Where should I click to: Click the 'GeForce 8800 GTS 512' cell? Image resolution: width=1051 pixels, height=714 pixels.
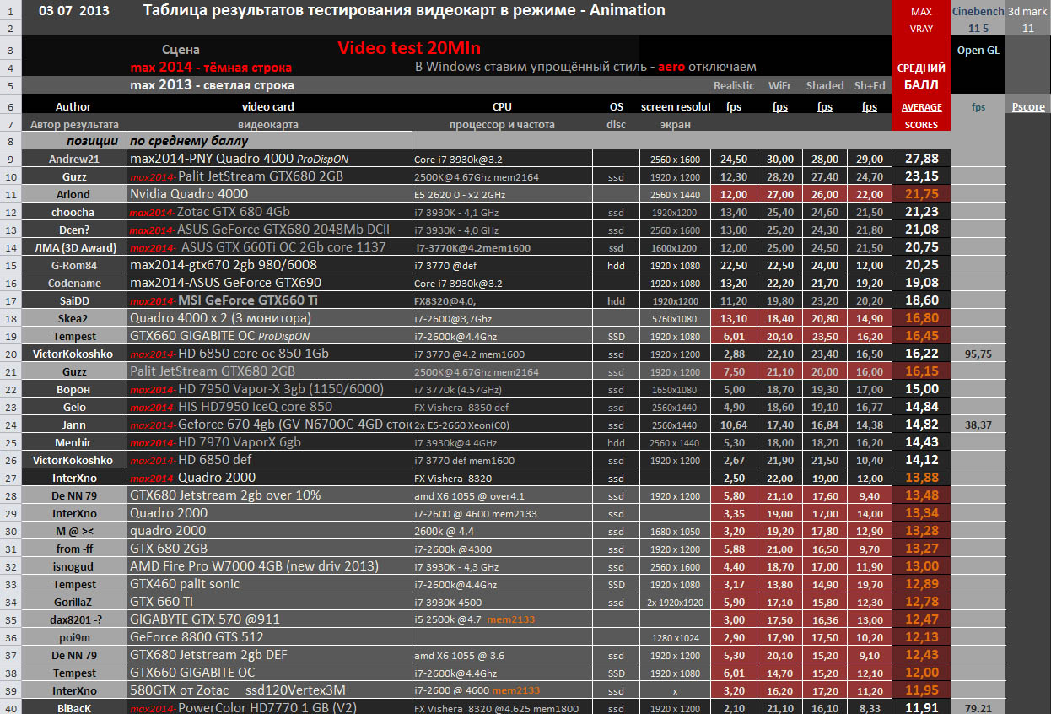pos(269,637)
